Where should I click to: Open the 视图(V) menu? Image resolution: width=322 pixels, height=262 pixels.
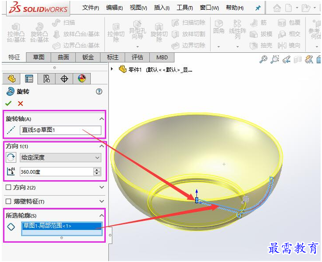pos(138,8)
